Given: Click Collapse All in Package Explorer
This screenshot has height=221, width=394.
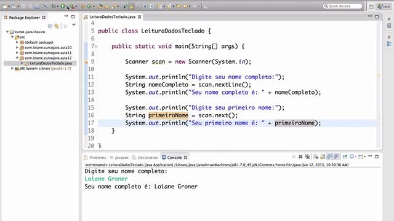Looking at the screenshot, I should pos(50,26).
